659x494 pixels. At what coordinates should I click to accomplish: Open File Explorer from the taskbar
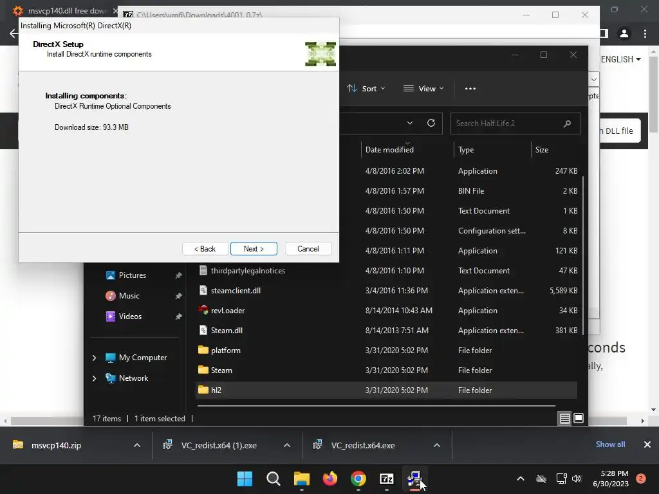coord(301,479)
